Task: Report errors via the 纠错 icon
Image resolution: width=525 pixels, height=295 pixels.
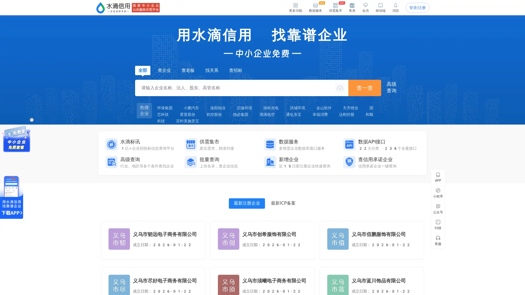Action: pos(438,225)
